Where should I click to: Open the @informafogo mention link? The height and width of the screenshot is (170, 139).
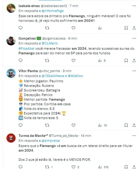[x=53, y=11]
